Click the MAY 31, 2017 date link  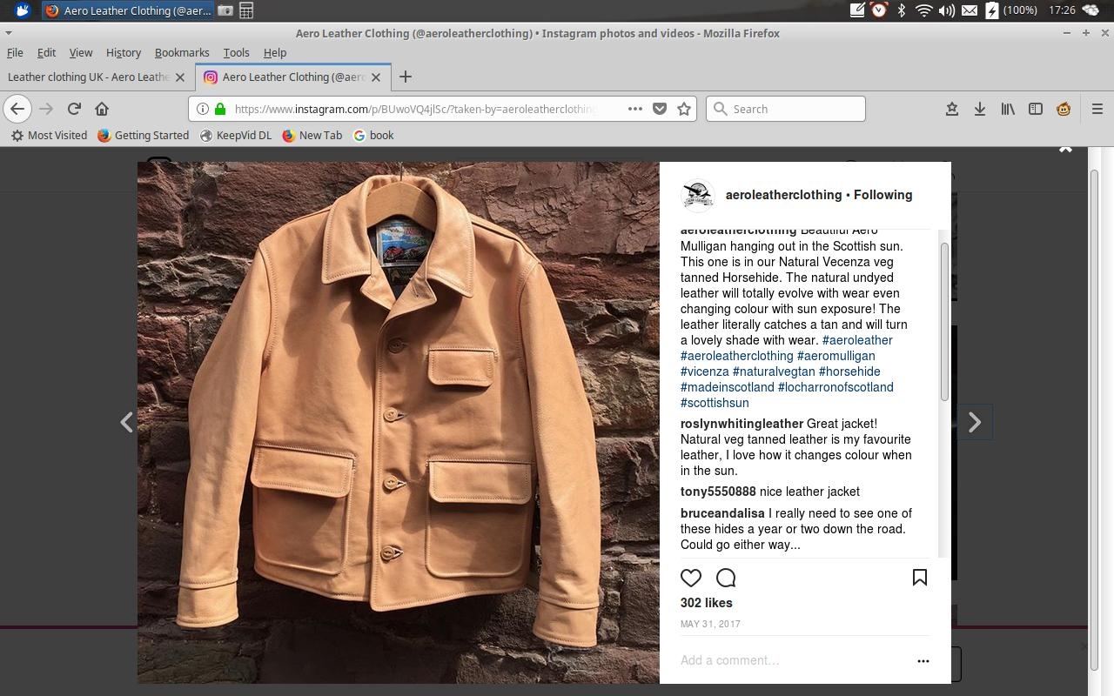[710, 624]
